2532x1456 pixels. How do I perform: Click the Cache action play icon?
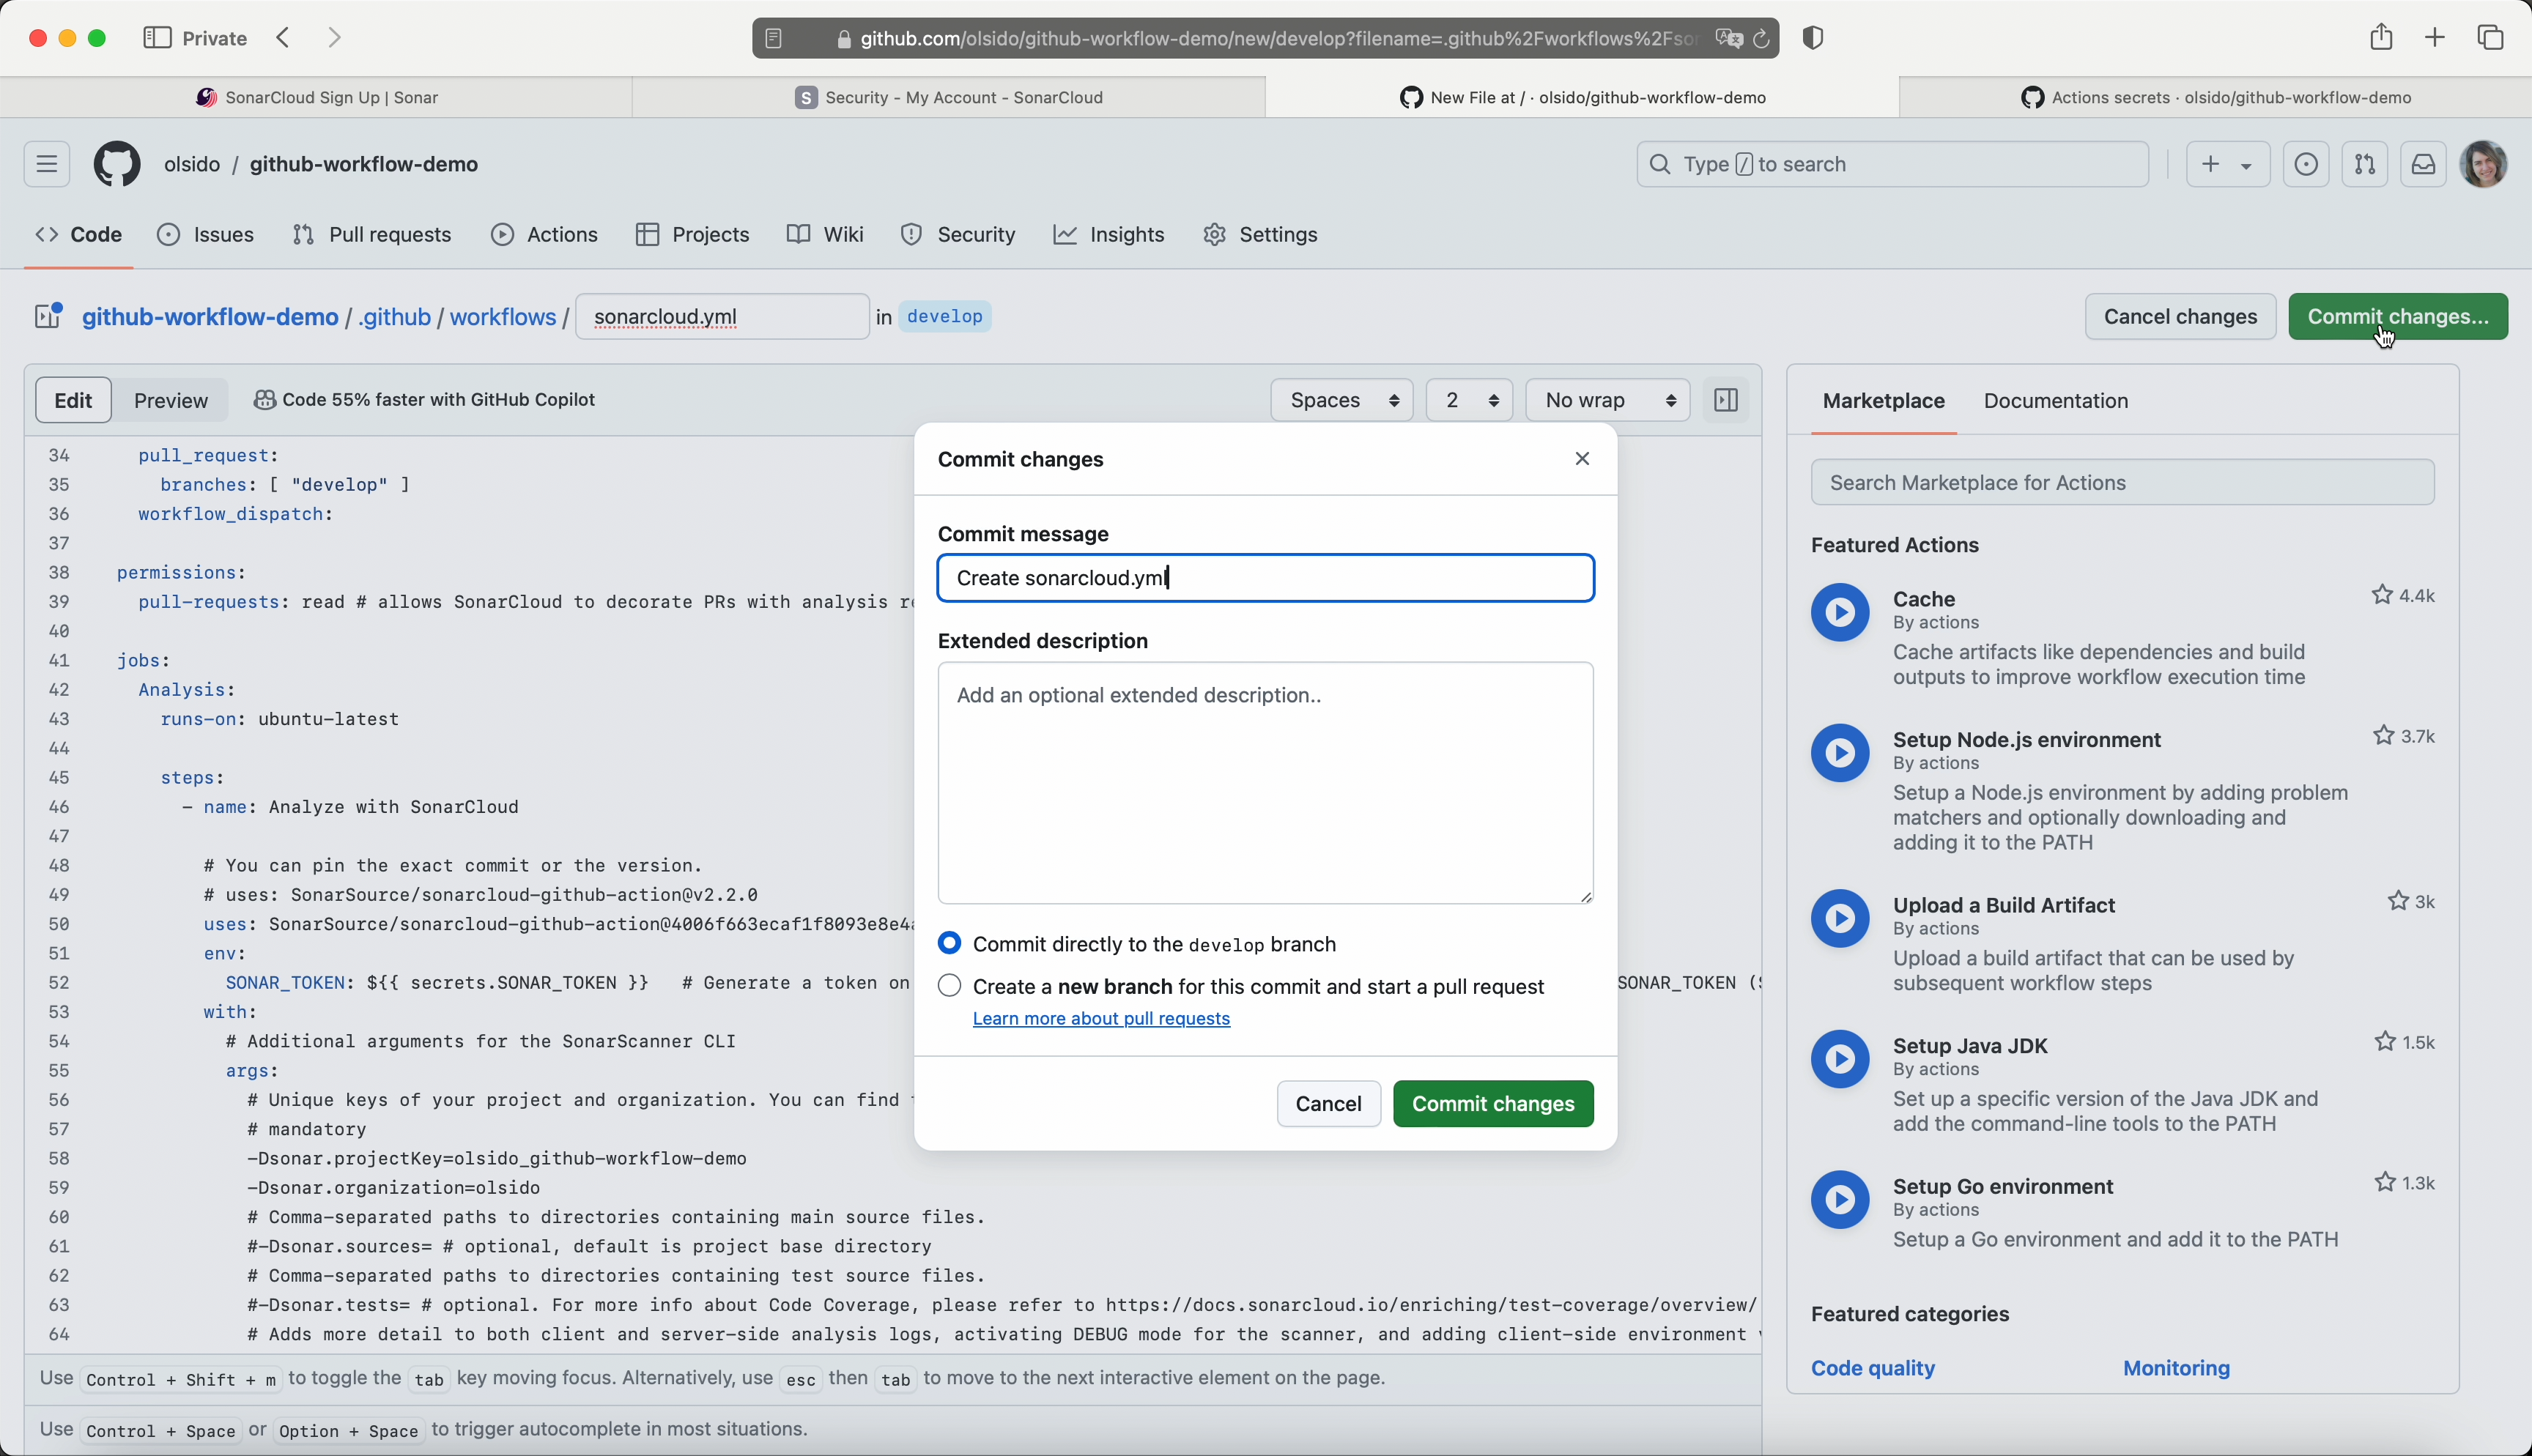pyautogui.click(x=1840, y=612)
